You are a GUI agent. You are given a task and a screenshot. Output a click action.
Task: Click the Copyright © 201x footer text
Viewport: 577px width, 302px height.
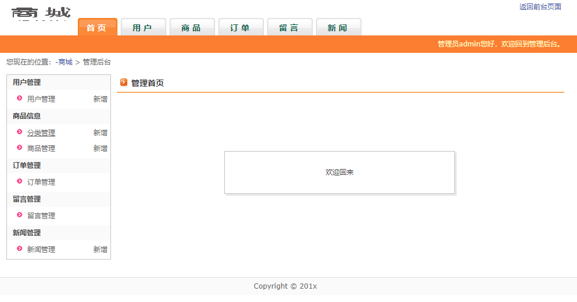click(285, 286)
